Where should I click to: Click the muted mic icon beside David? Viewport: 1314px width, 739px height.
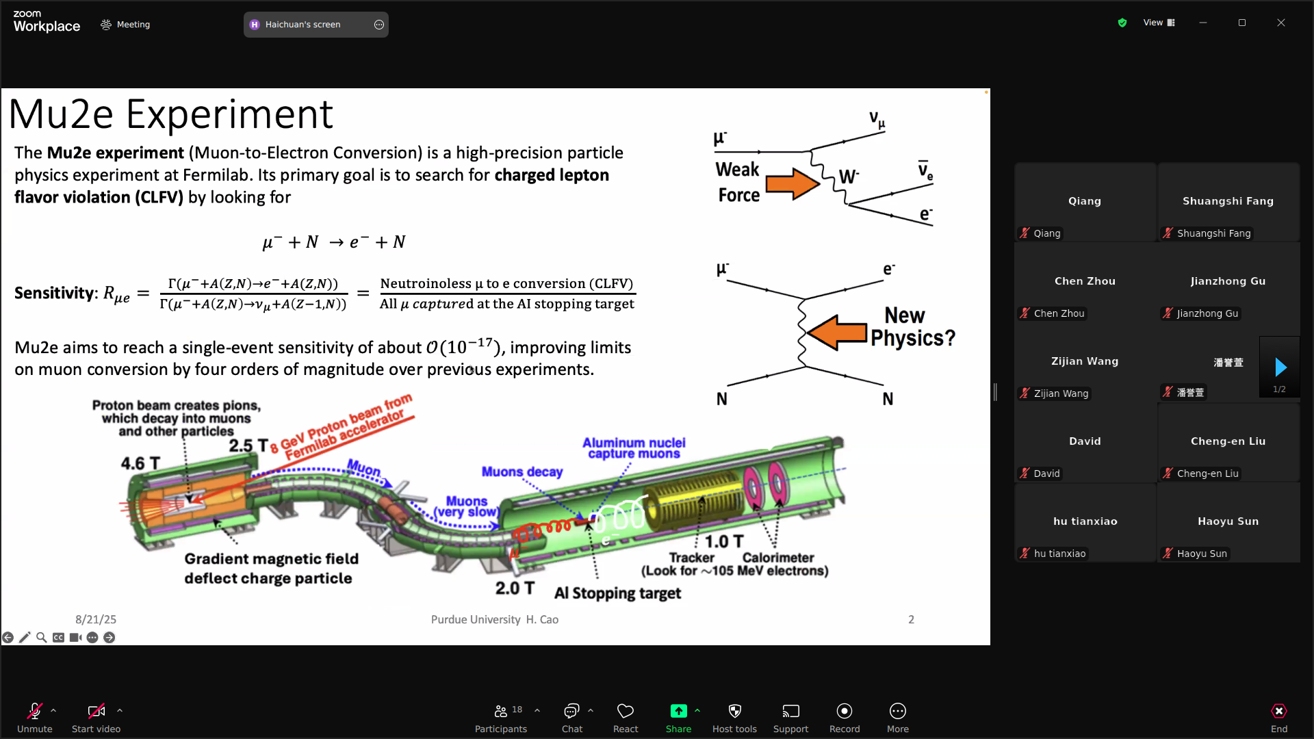[1025, 474]
